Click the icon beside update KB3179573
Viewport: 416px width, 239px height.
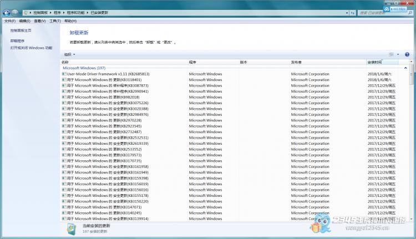(64, 155)
